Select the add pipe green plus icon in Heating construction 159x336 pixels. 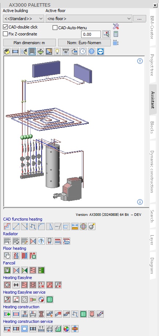7,314
